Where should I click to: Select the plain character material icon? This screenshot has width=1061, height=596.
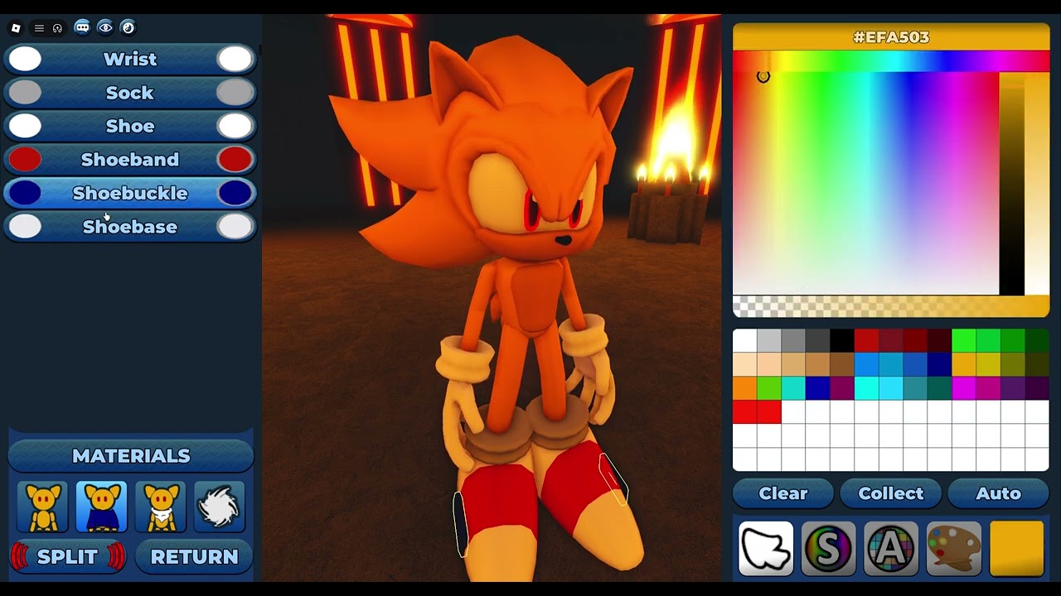point(43,507)
